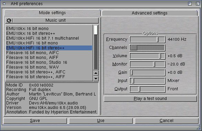
Task: Click the Driver path Devs:AHI/emu10kx.audio
Action: tap(53, 103)
